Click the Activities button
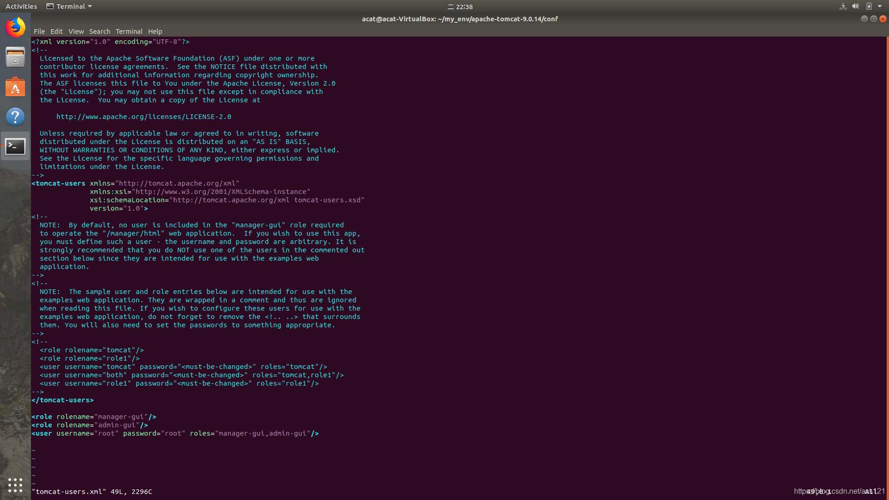Viewport: 889px width, 500px height. coord(21,6)
